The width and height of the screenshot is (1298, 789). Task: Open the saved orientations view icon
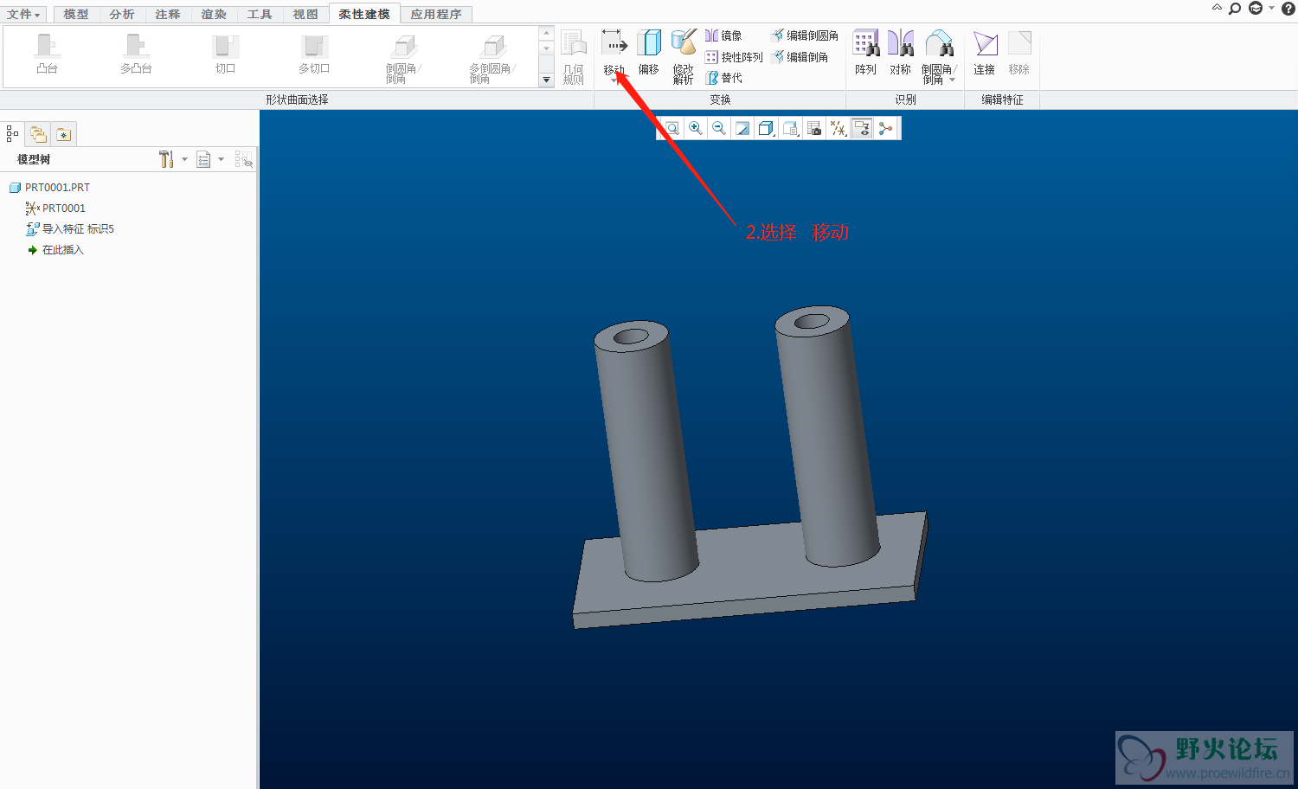tap(790, 128)
